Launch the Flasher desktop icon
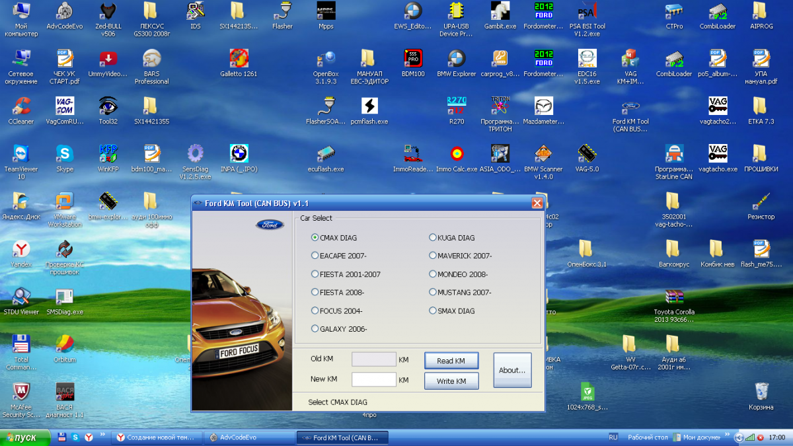 [x=283, y=16]
